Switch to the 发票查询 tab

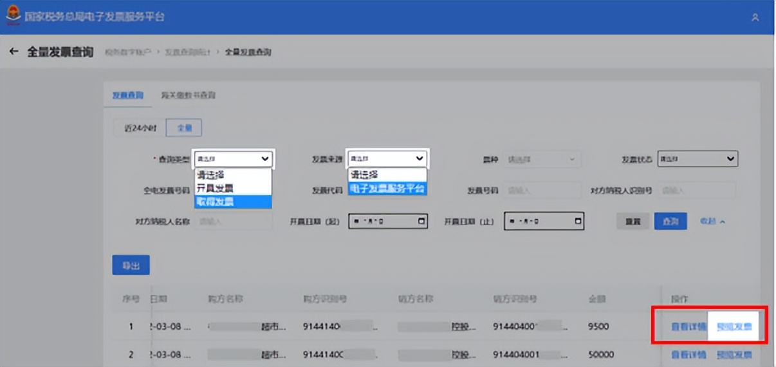(x=127, y=95)
